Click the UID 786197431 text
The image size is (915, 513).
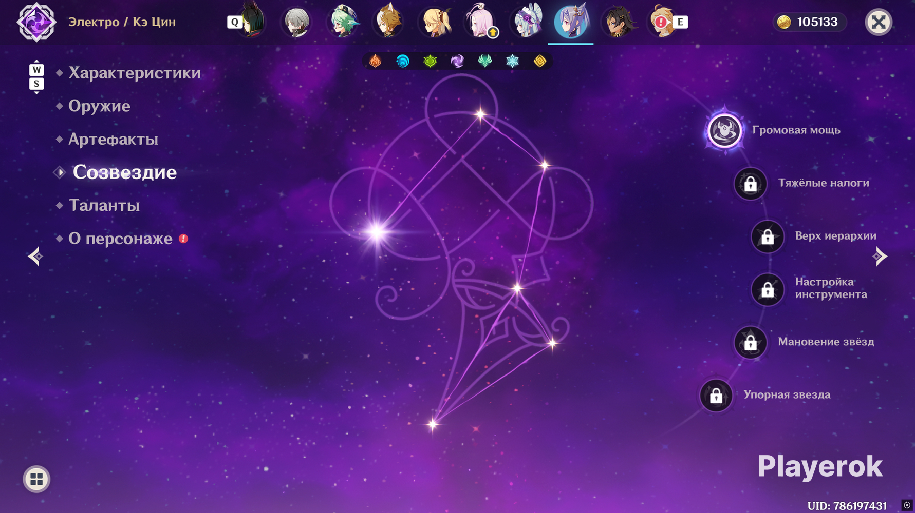click(847, 506)
